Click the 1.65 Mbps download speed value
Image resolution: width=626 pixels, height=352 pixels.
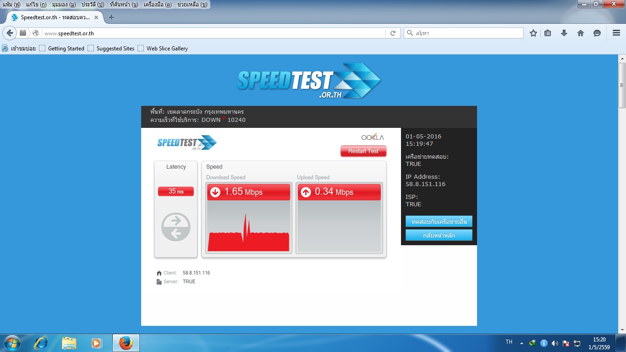(x=243, y=192)
